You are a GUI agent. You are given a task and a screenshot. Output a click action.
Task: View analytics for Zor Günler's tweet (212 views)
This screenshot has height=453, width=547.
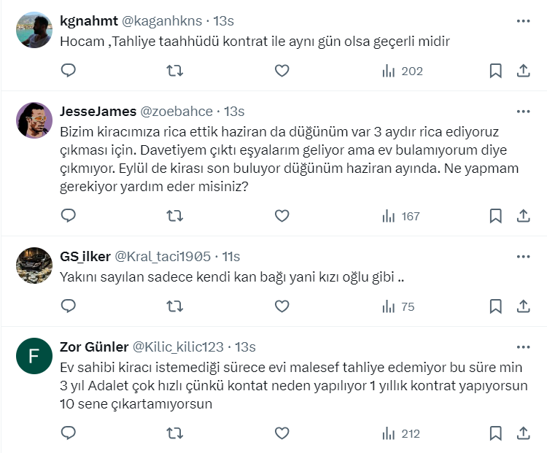click(401, 433)
